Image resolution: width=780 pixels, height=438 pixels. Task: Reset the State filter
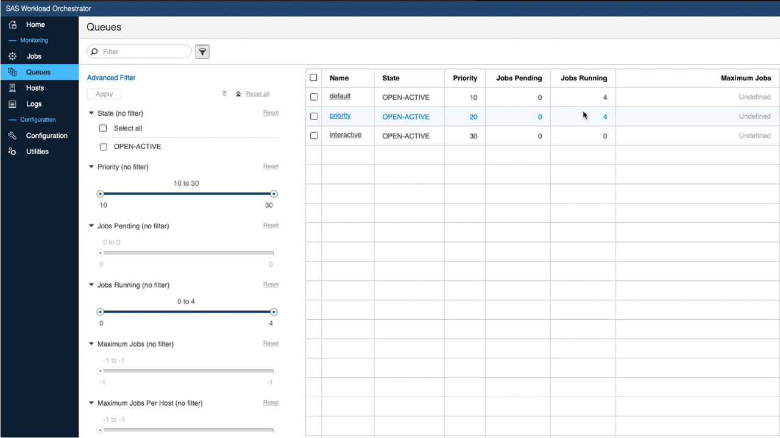pos(271,113)
